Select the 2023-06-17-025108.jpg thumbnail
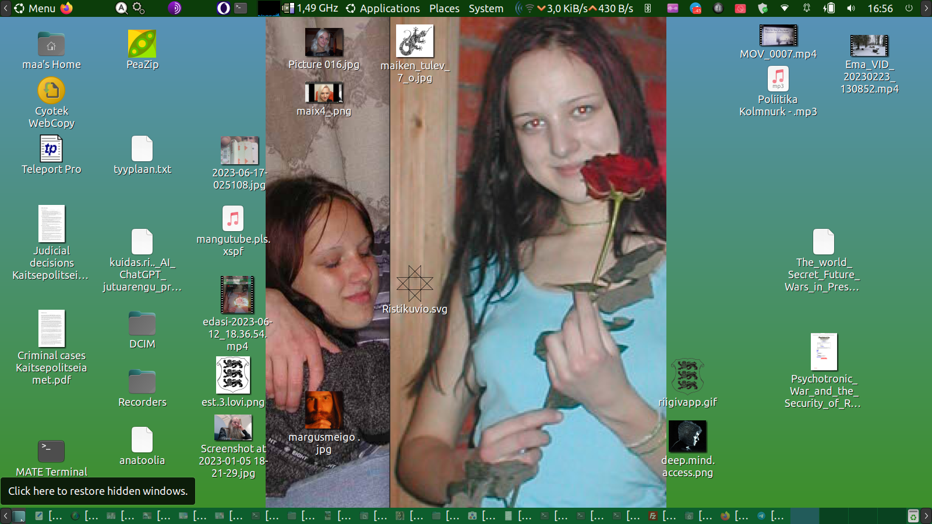 click(x=239, y=150)
